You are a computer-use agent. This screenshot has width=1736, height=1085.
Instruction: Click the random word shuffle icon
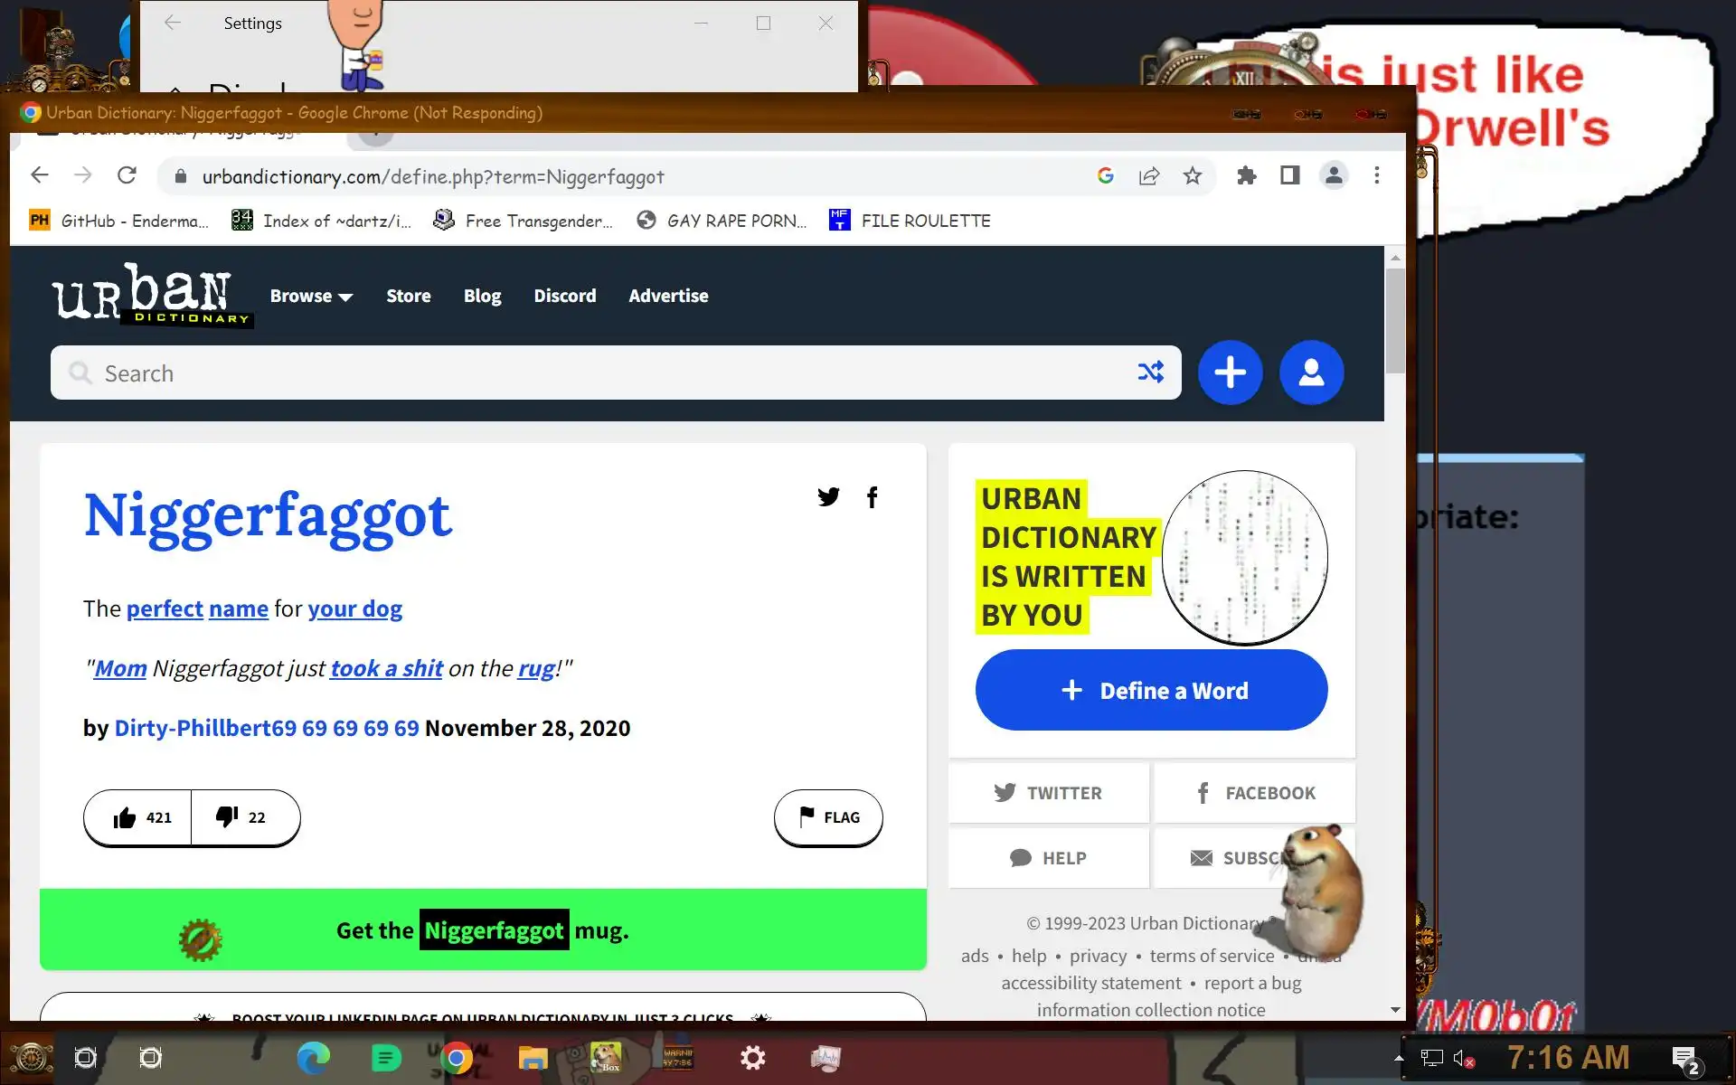(1150, 372)
